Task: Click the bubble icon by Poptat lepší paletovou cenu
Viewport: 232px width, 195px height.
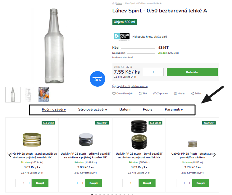Action: pyautogui.click(x=114, y=86)
